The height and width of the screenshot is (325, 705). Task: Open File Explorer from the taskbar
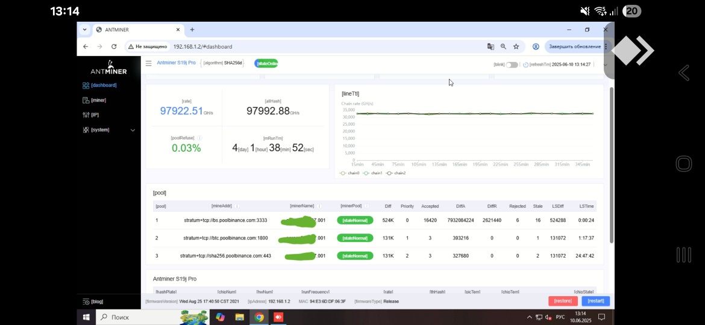pyautogui.click(x=240, y=317)
